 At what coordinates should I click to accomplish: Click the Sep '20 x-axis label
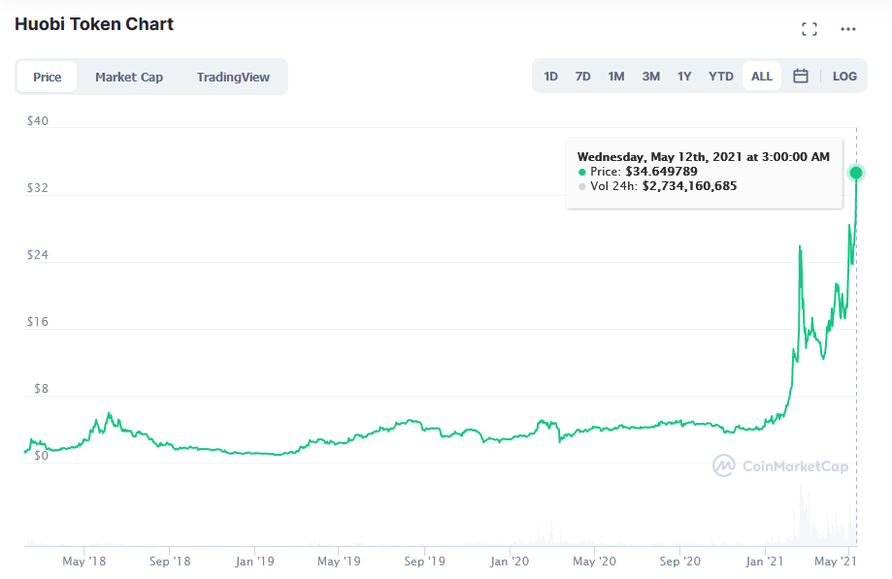tap(679, 562)
